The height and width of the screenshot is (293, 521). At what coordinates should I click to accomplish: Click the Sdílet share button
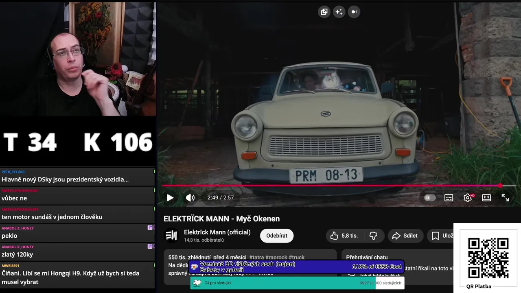(x=405, y=236)
